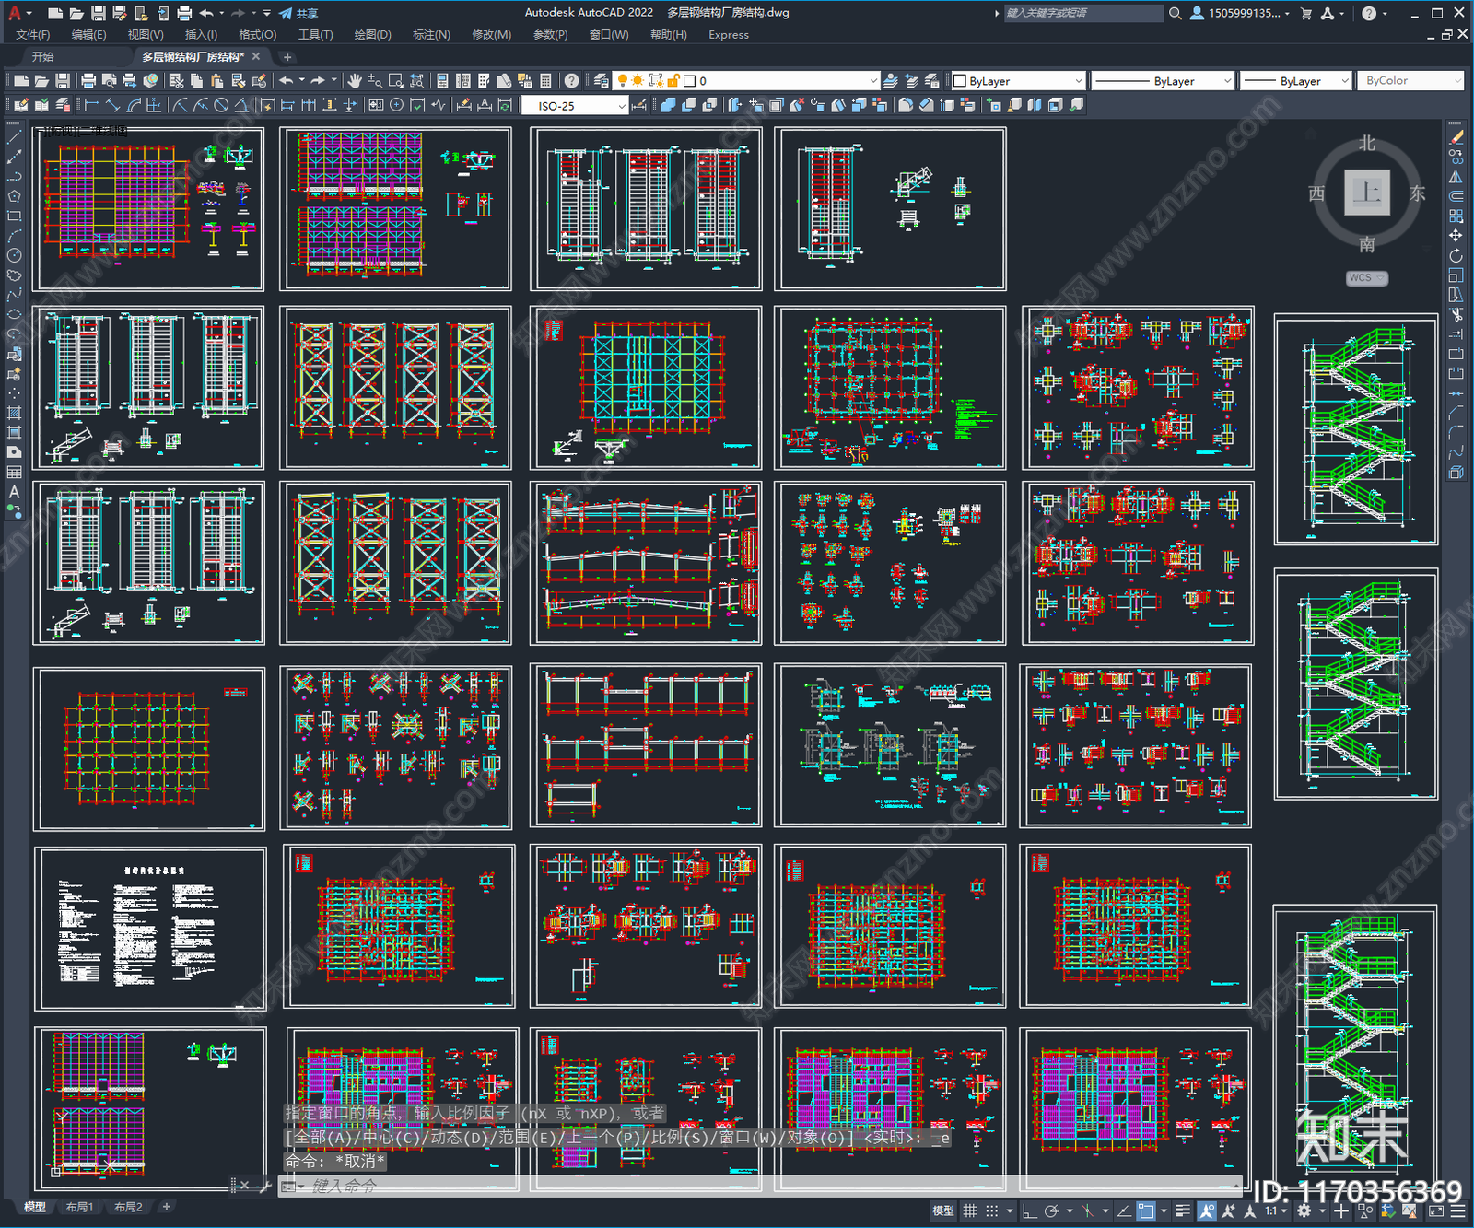The height and width of the screenshot is (1228, 1474).
Task: Open the ByLayer linetype dropdown
Action: tap(1163, 81)
